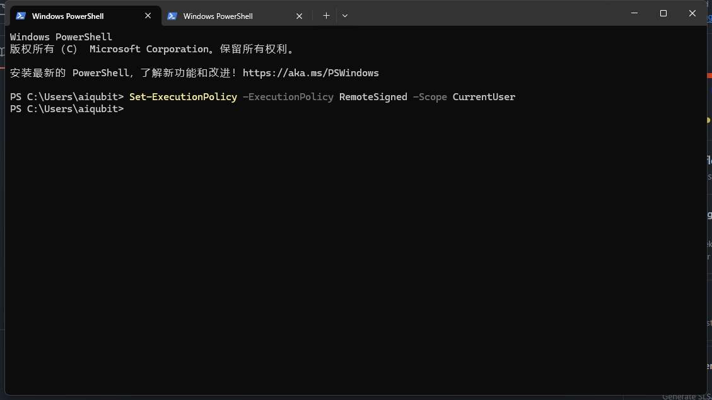
Task: Close the Windows Terminal window
Action: (692, 13)
